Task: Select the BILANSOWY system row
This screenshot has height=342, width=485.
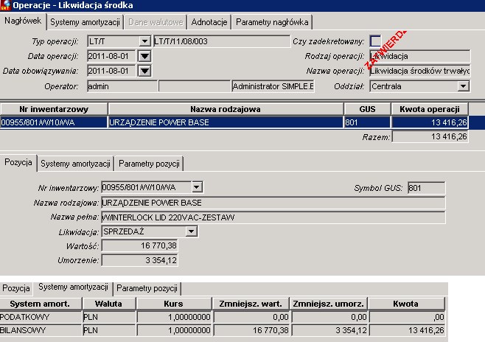Action: [223, 330]
